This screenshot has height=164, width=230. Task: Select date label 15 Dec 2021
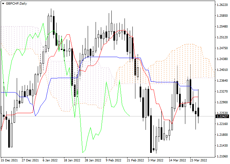point(9,160)
